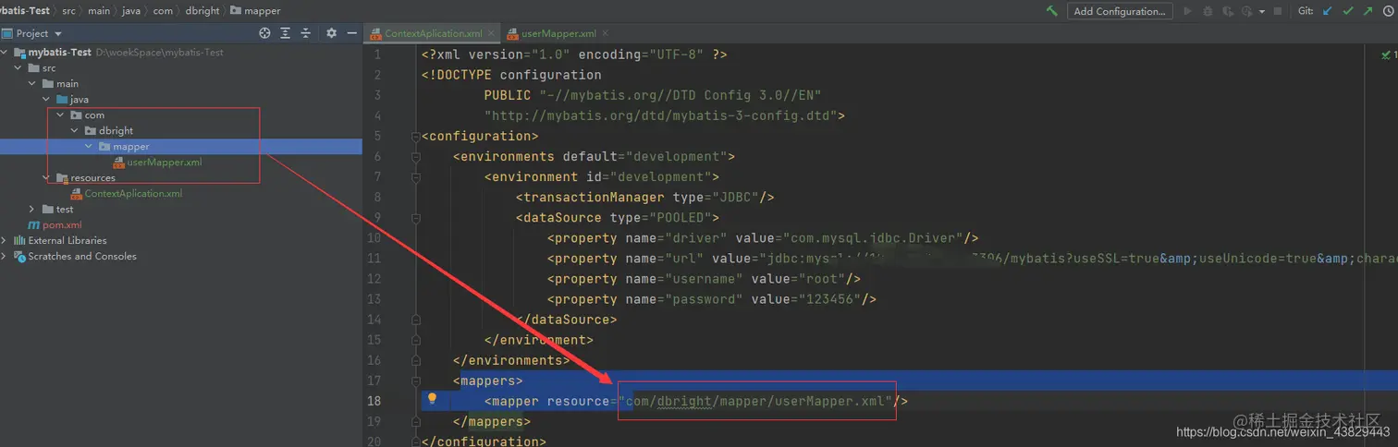Click the Git Push green arrow
1398x447 pixels.
pos(1367,11)
